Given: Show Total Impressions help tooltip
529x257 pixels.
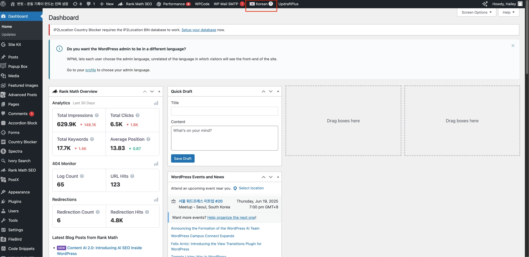Looking at the screenshot, I should pyautogui.click(x=97, y=115).
